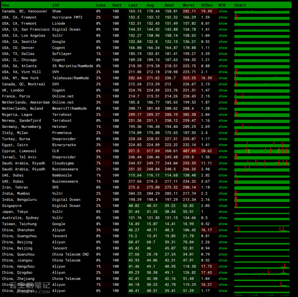Screen dimensions: 298x297
Task: Click StDev 17.75 for Hangzhou
Action: (206, 266)
